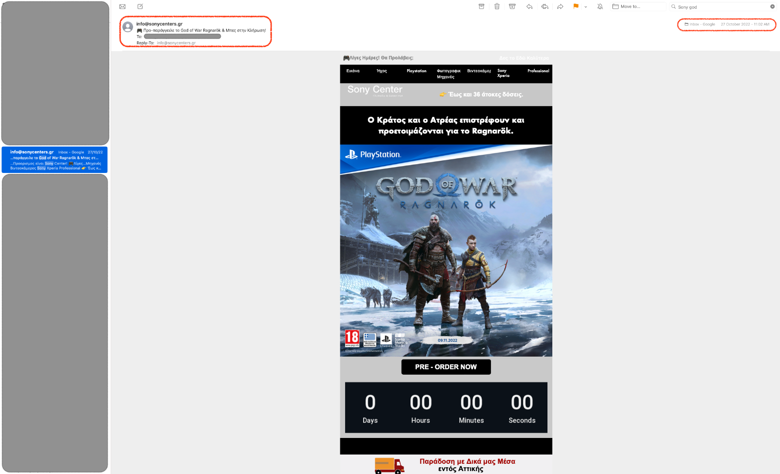The width and height of the screenshot is (780, 474).
Task: Click the countdown timer Days value
Action: 370,403
